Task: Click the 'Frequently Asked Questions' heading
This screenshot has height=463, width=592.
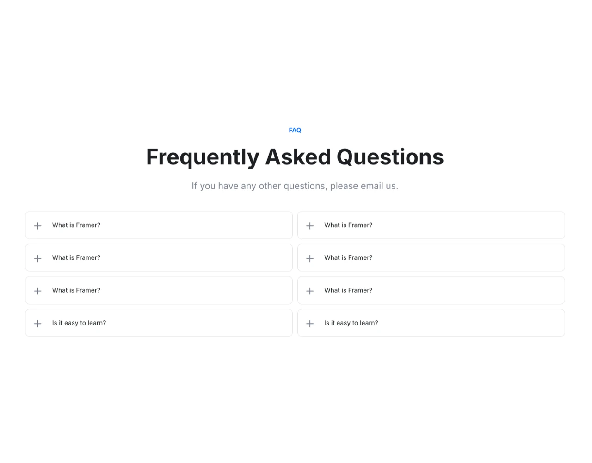Action: click(295, 157)
